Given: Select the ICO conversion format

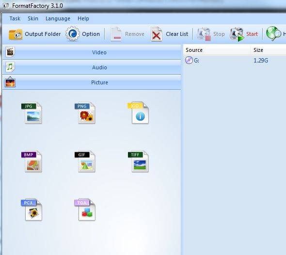Looking at the screenshot, I should point(138,113).
